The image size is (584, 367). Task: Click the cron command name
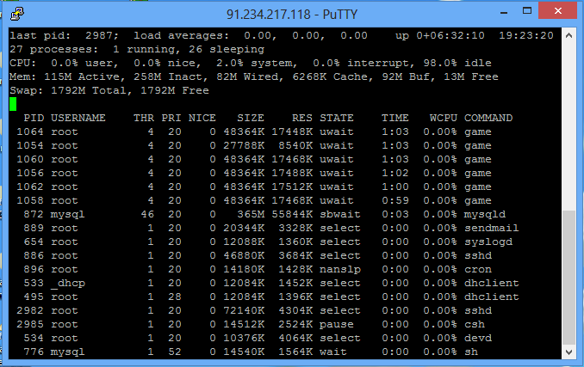(478, 269)
